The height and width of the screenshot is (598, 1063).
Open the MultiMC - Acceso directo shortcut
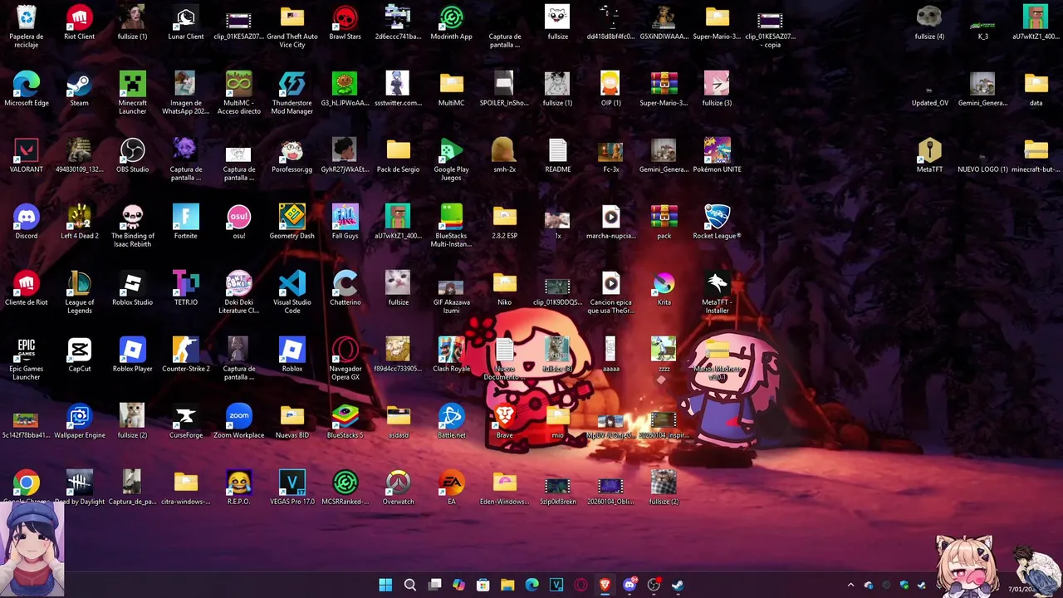[239, 85]
